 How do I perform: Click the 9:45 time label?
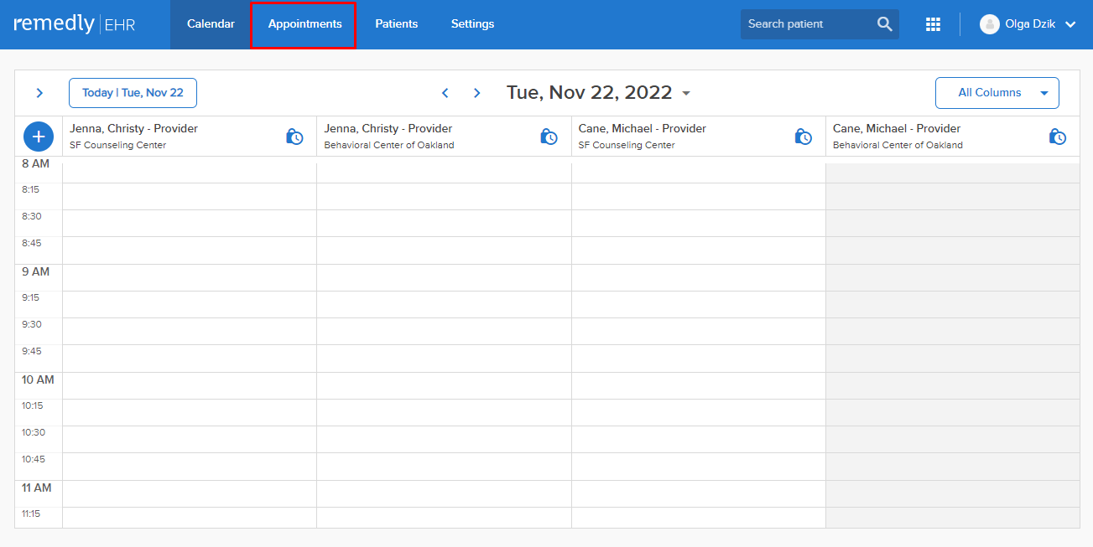coord(32,351)
